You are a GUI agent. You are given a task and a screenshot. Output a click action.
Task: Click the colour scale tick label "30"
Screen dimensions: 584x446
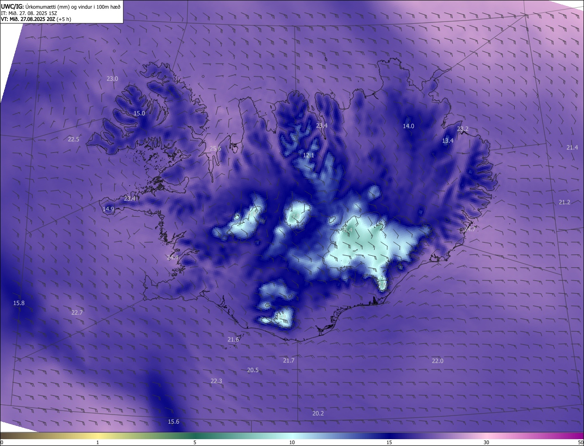click(486, 442)
